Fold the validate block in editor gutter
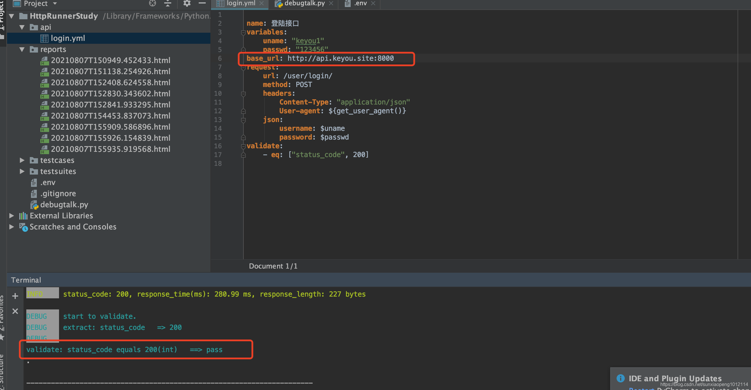The image size is (751, 390). 243,146
